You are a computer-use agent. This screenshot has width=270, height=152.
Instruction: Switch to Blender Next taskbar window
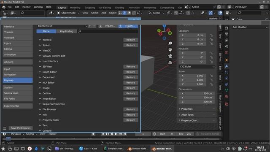coord(138,149)
